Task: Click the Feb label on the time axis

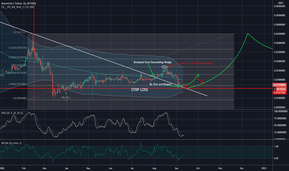Action: (x=24, y=169)
